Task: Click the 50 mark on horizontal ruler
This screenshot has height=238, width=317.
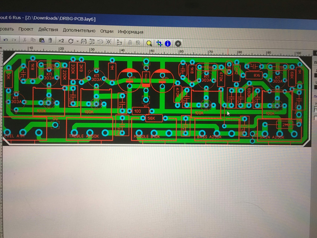Action: 152,51
